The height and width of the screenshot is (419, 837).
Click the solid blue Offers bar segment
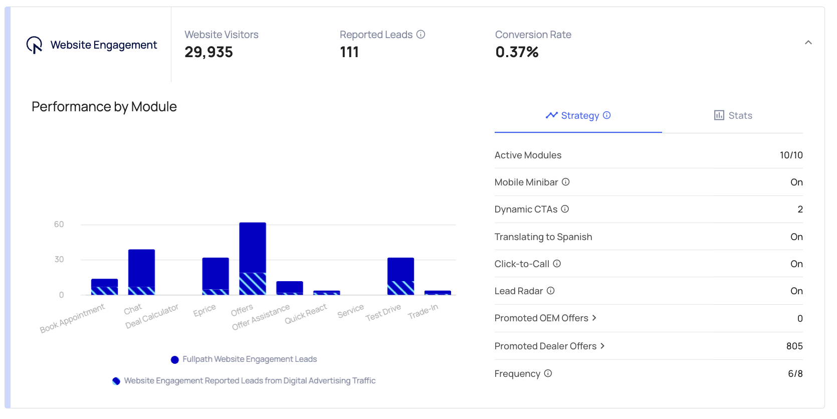[253, 248]
